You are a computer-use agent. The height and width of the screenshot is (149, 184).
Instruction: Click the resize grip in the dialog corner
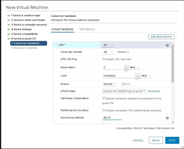(x=182, y=147)
